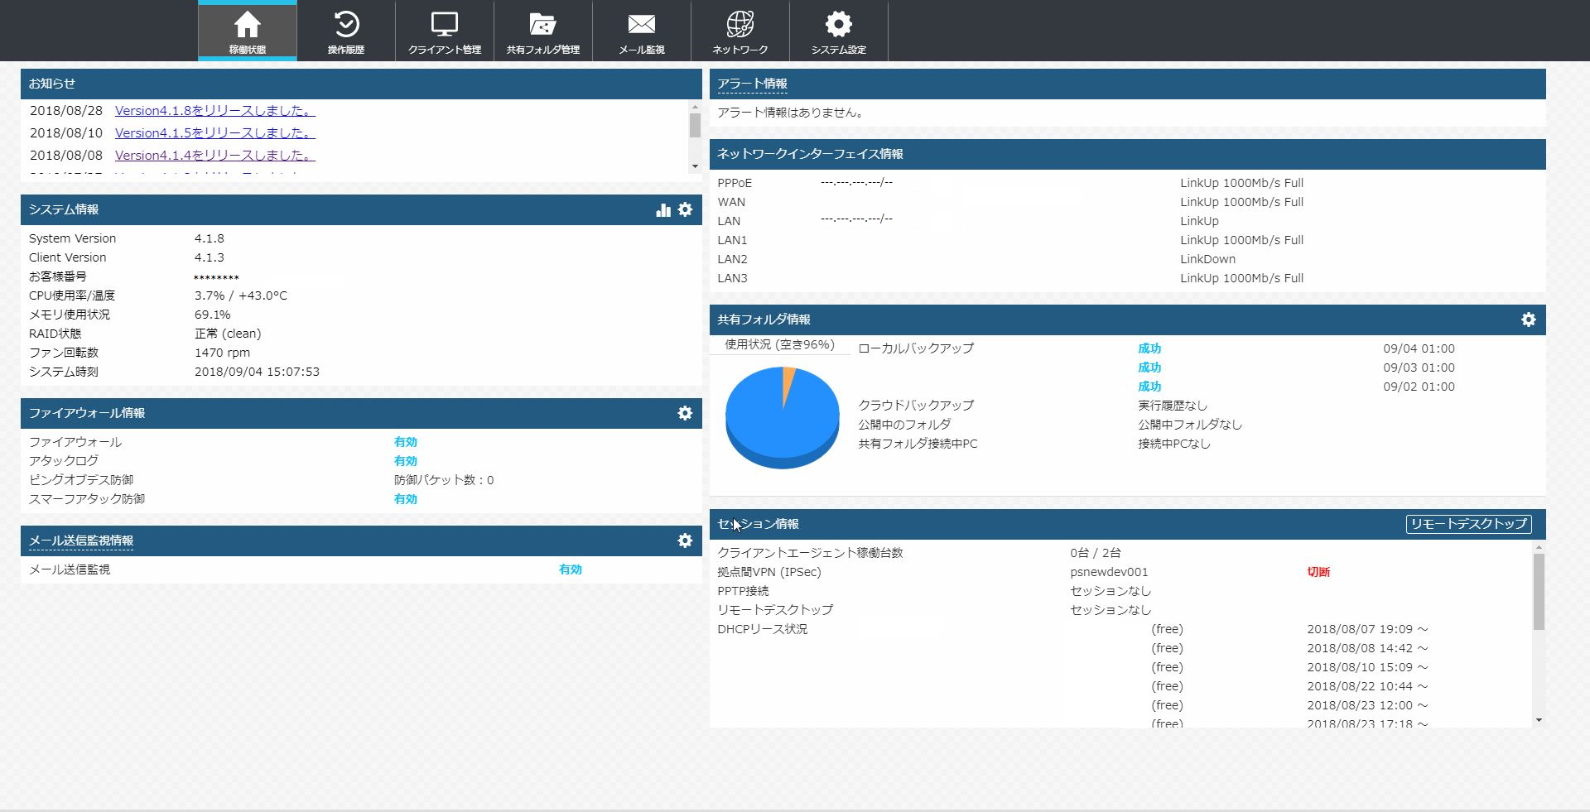The height and width of the screenshot is (812, 1590).
Task: Click System Version value 4.1.8
Action: [210, 238]
